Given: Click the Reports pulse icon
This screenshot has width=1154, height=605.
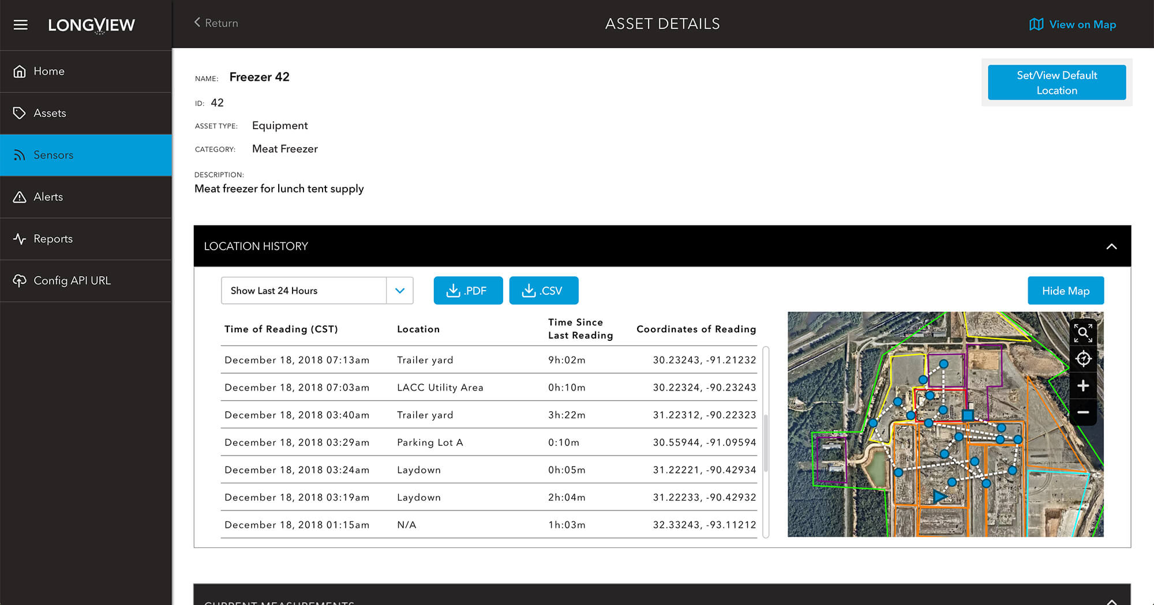Looking at the screenshot, I should click(x=20, y=239).
